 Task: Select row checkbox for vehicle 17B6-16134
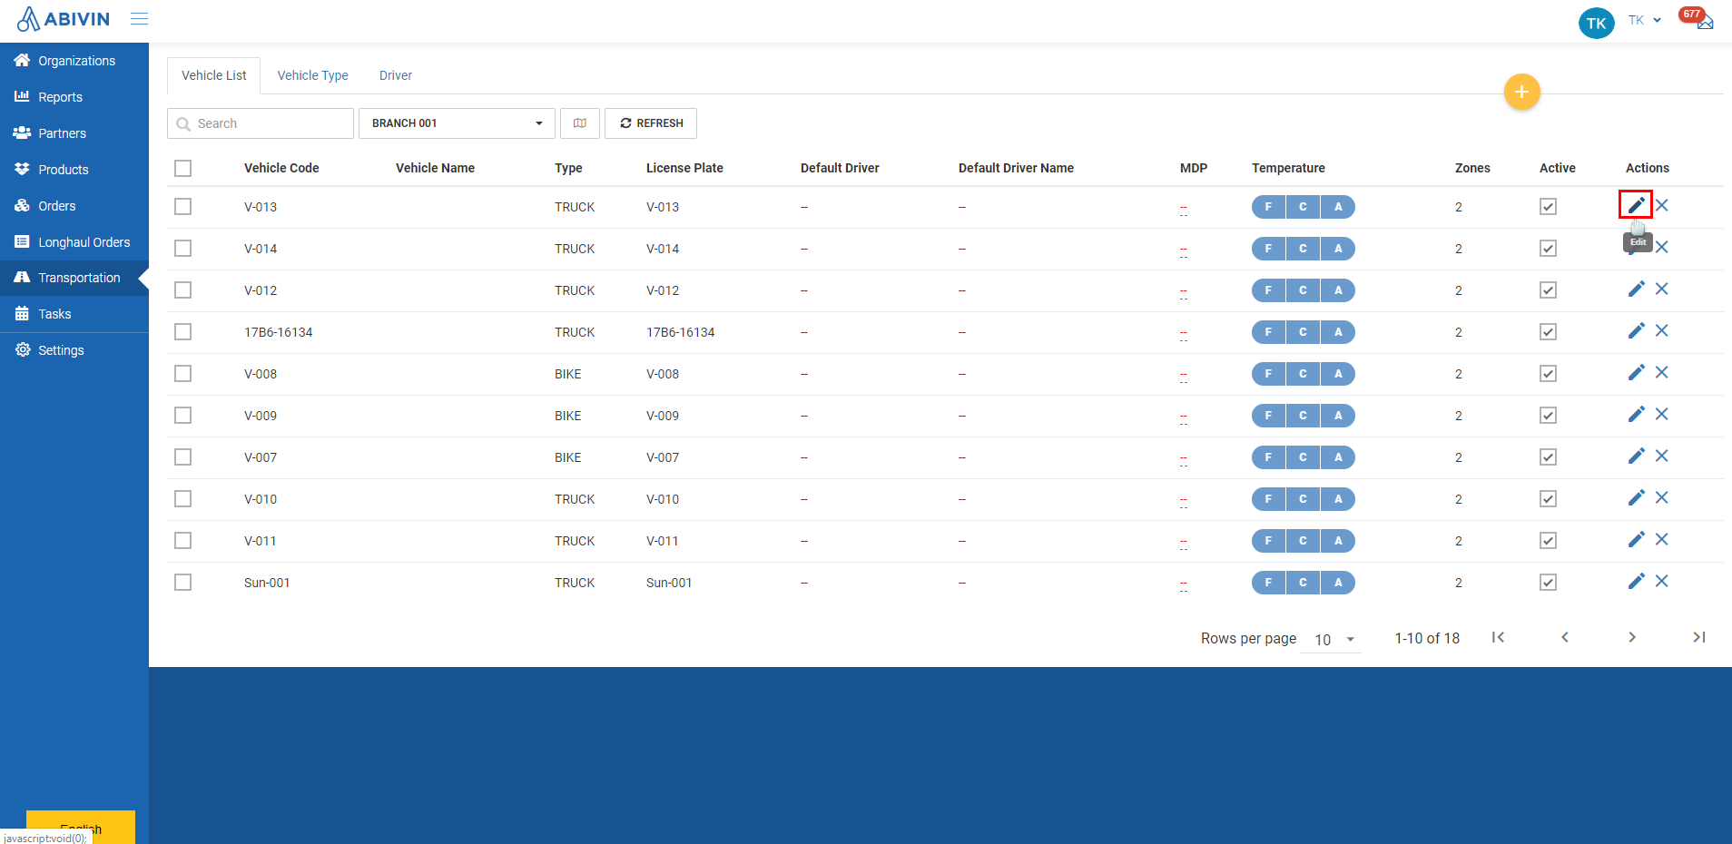coord(183,332)
